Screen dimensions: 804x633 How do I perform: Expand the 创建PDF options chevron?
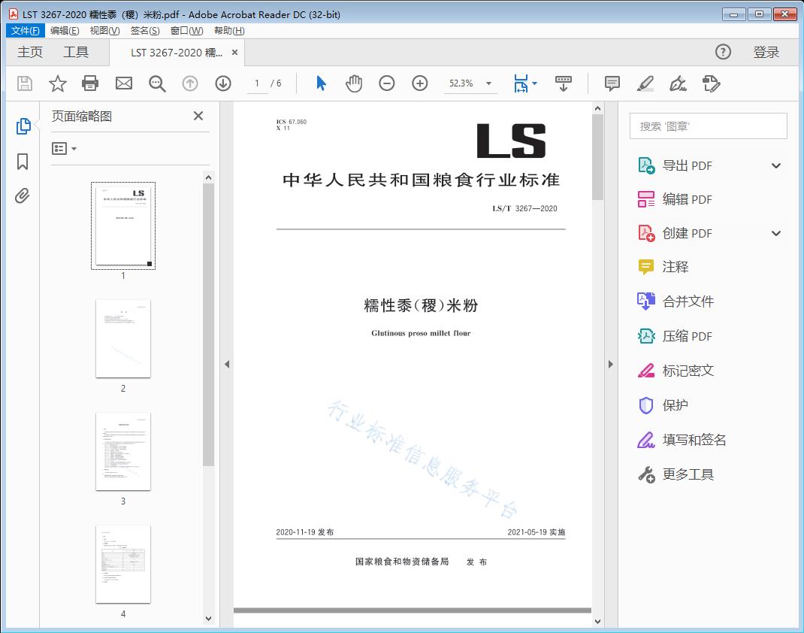[776, 233]
